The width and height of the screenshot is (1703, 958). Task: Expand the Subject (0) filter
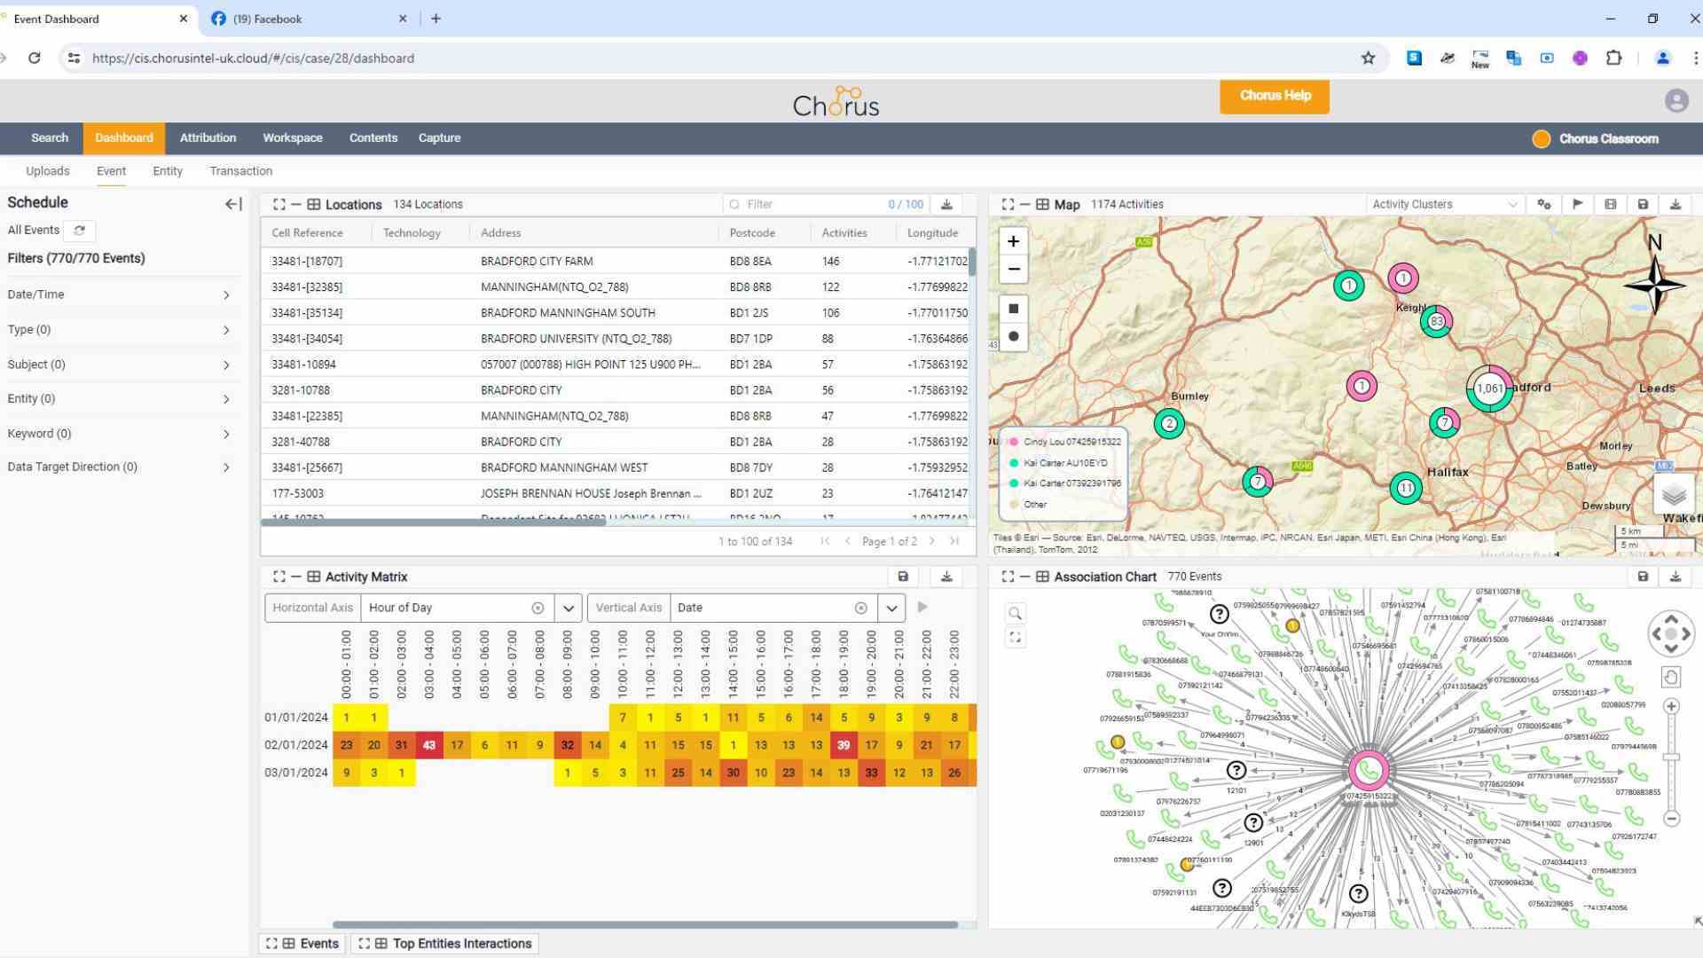(119, 365)
